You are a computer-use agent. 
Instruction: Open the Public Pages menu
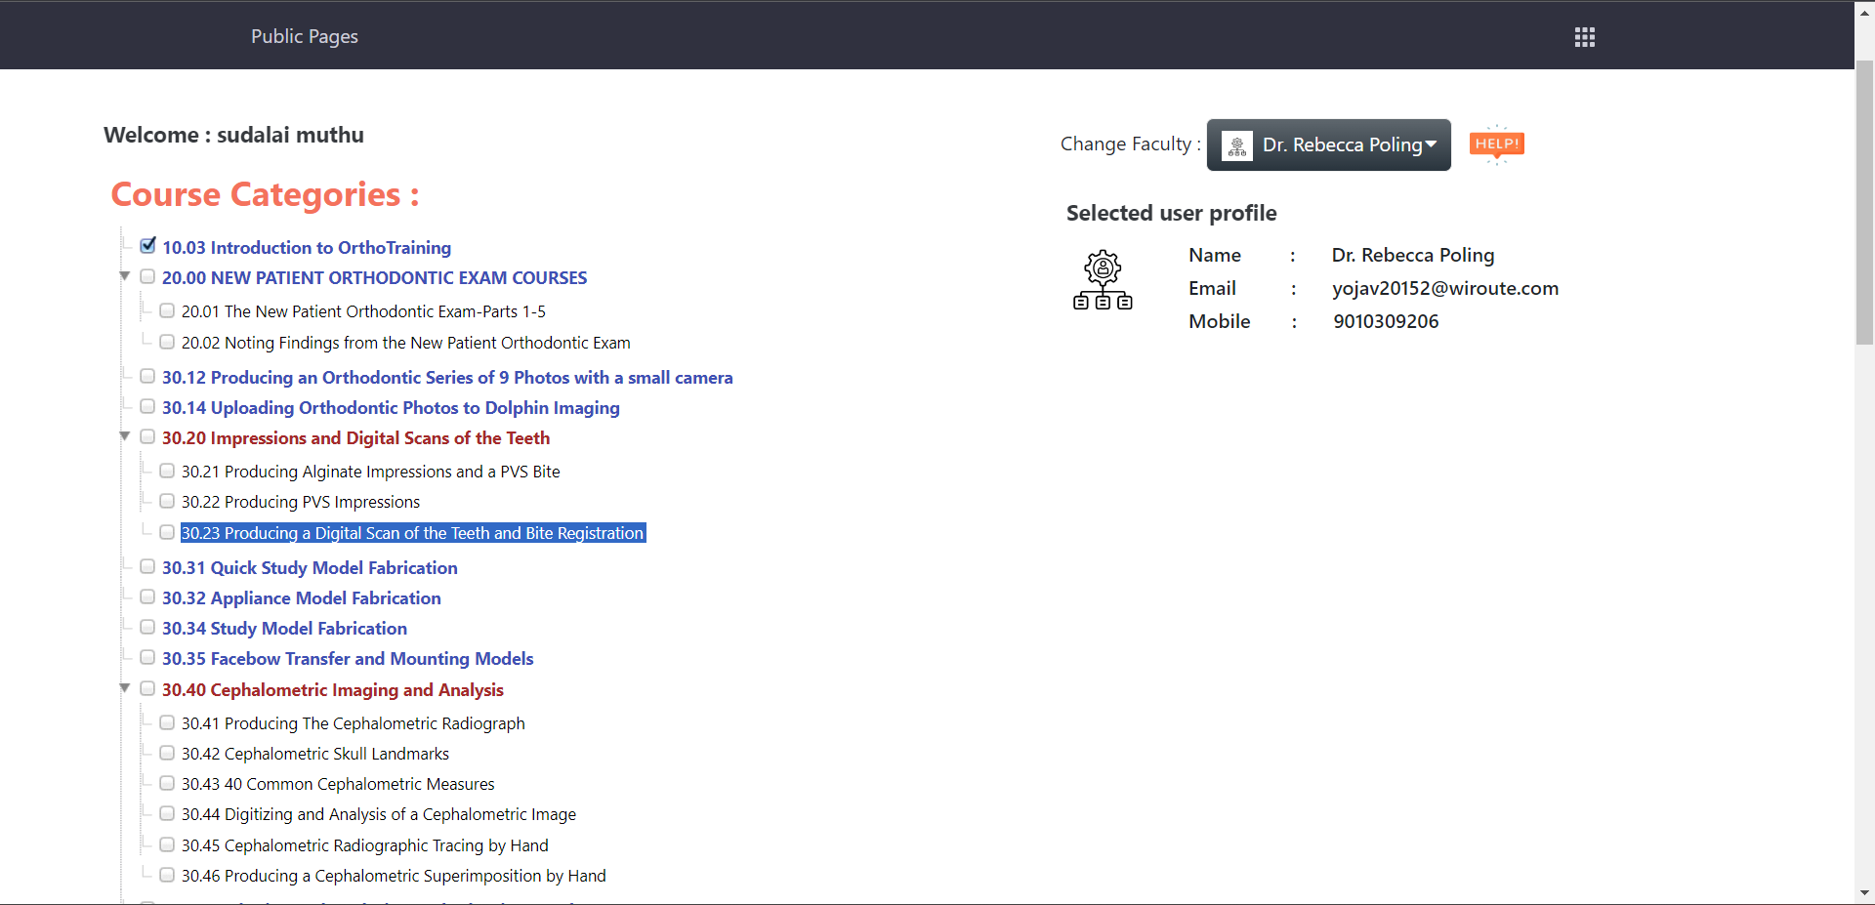304,36
